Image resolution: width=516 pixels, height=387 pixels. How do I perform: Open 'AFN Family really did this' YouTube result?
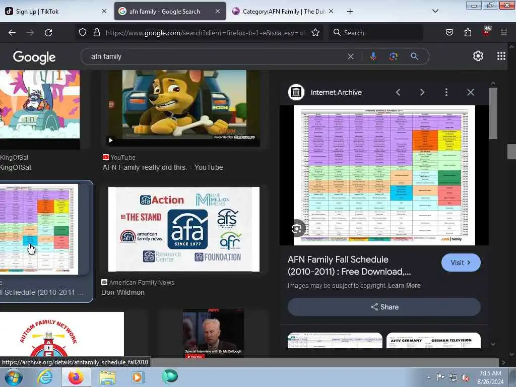(163, 167)
